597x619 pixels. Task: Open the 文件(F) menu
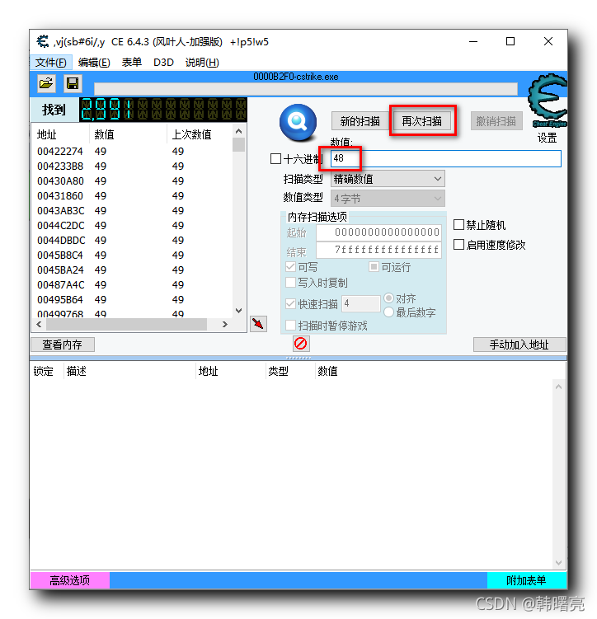51,63
